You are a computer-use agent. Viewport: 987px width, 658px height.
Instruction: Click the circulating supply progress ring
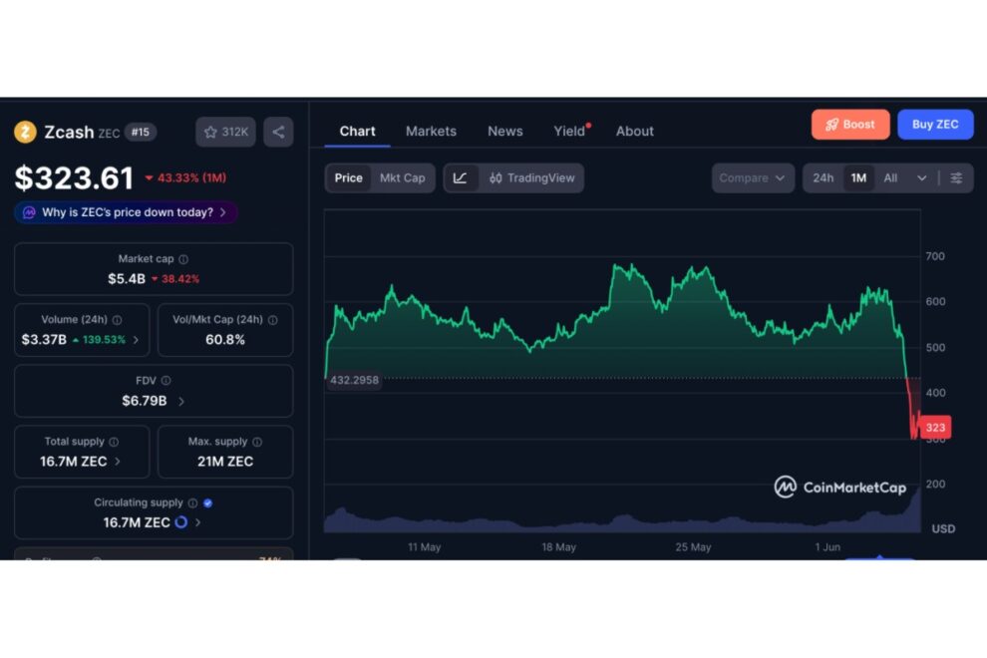click(181, 522)
